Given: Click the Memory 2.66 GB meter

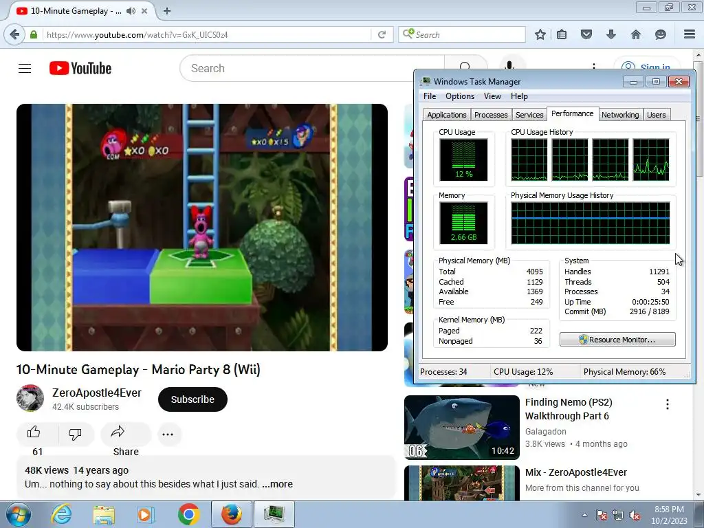Looking at the screenshot, I should pyautogui.click(x=463, y=223).
